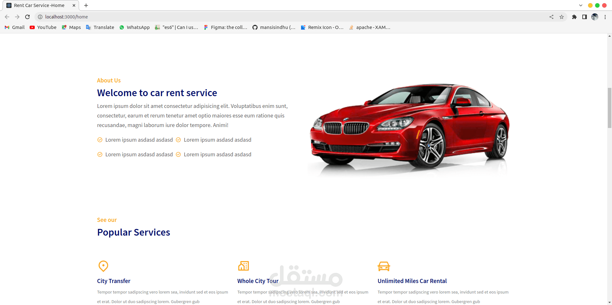612x305 pixels.
Task: Open the Extensions puzzle icon
Action: pos(574,17)
